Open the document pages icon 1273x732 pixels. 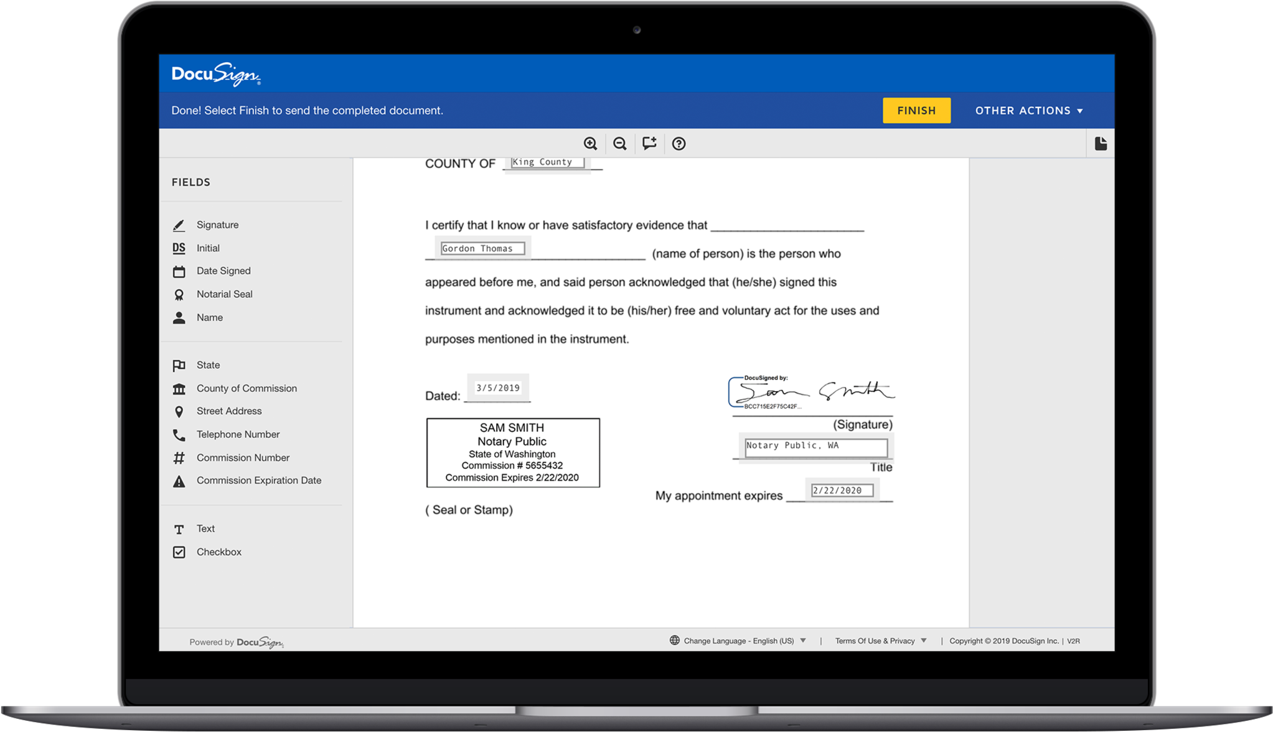[1101, 144]
